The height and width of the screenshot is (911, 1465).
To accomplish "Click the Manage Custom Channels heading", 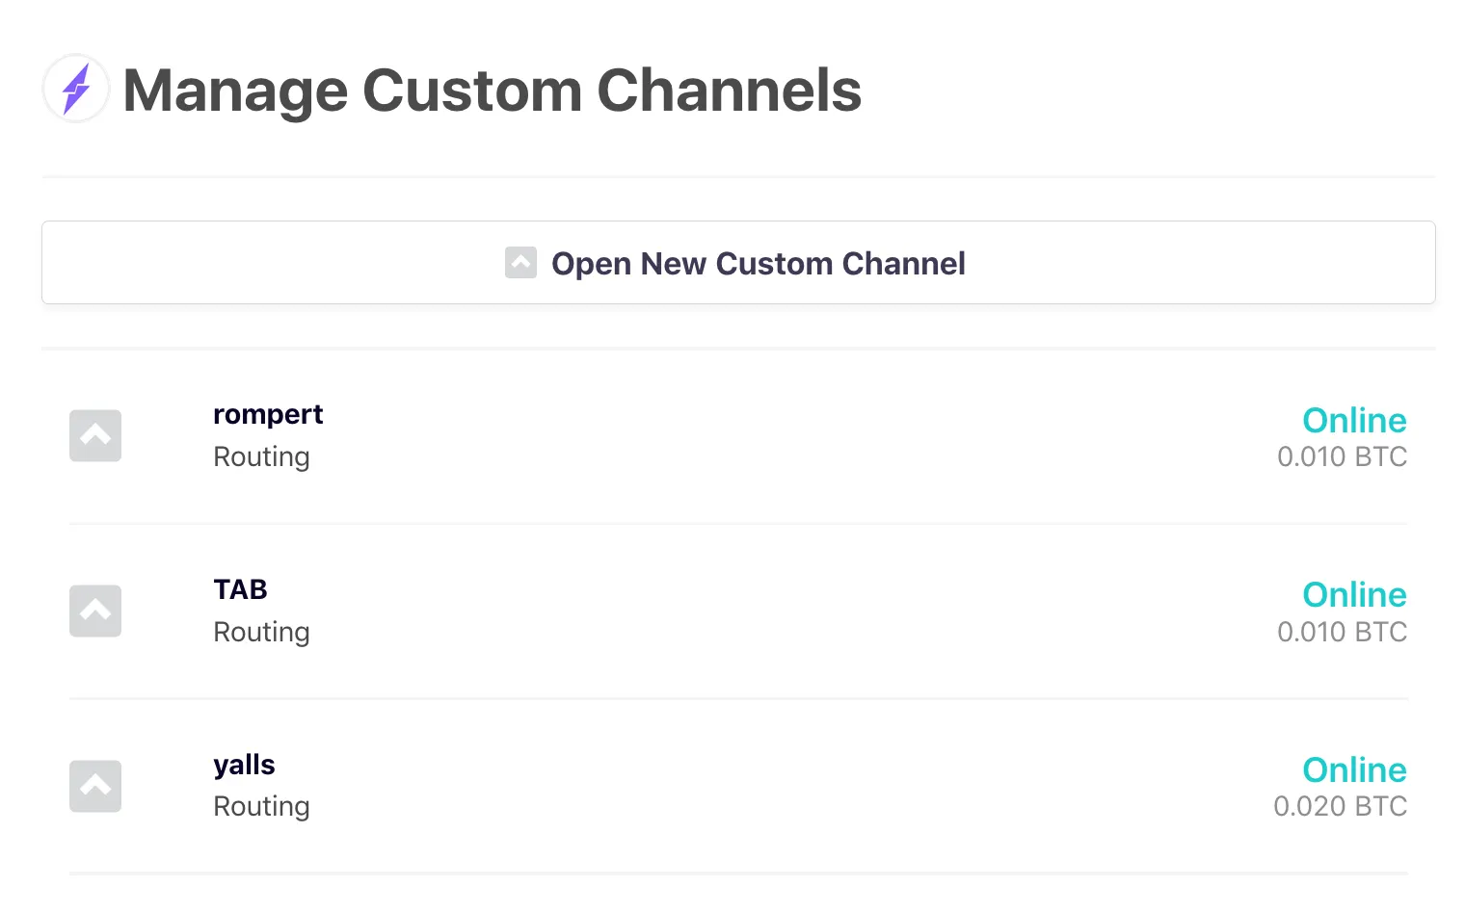I will pos(492,91).
